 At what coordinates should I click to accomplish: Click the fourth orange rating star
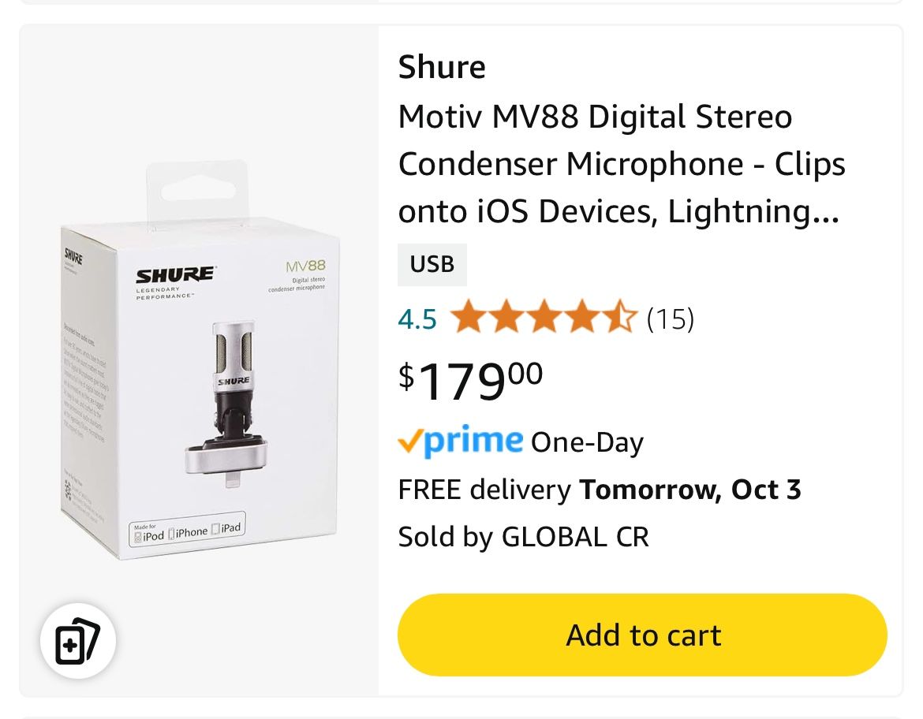[582, 318]
